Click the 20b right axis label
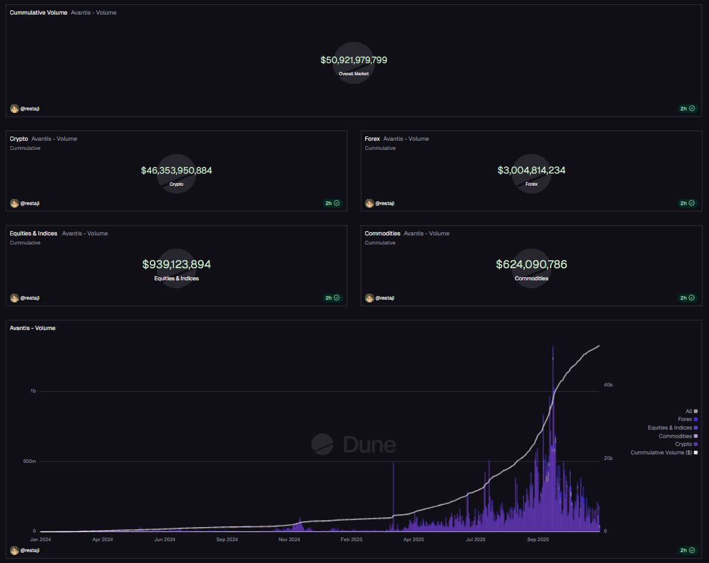Image resolution: width=709 pixels, height=563 pixels. coord(608,458)
